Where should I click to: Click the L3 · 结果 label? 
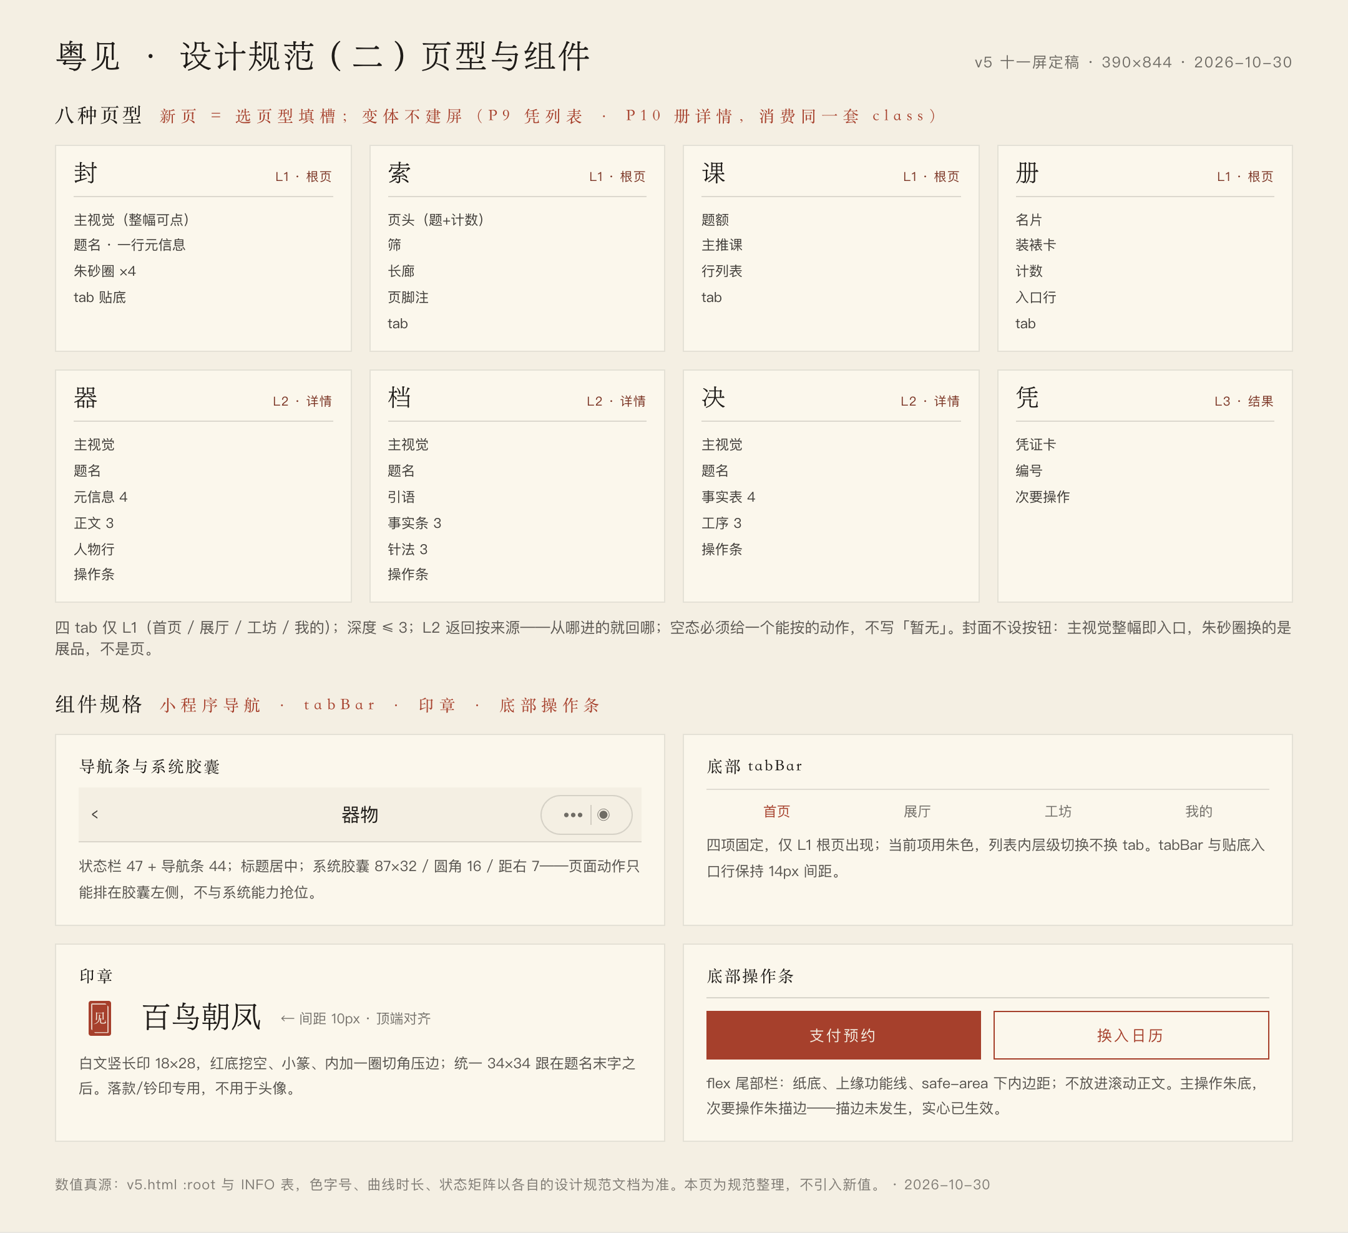tap(1244, 401)
